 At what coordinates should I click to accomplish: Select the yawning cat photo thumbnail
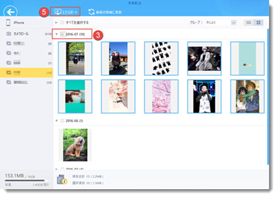tap(75, 145)
